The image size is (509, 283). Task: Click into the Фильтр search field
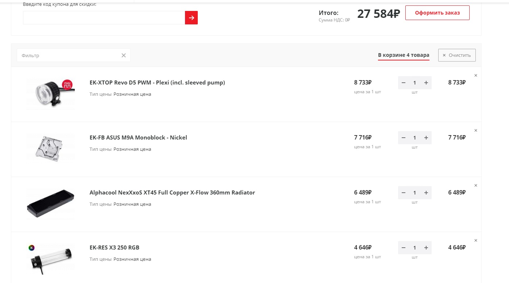(69, 55)
